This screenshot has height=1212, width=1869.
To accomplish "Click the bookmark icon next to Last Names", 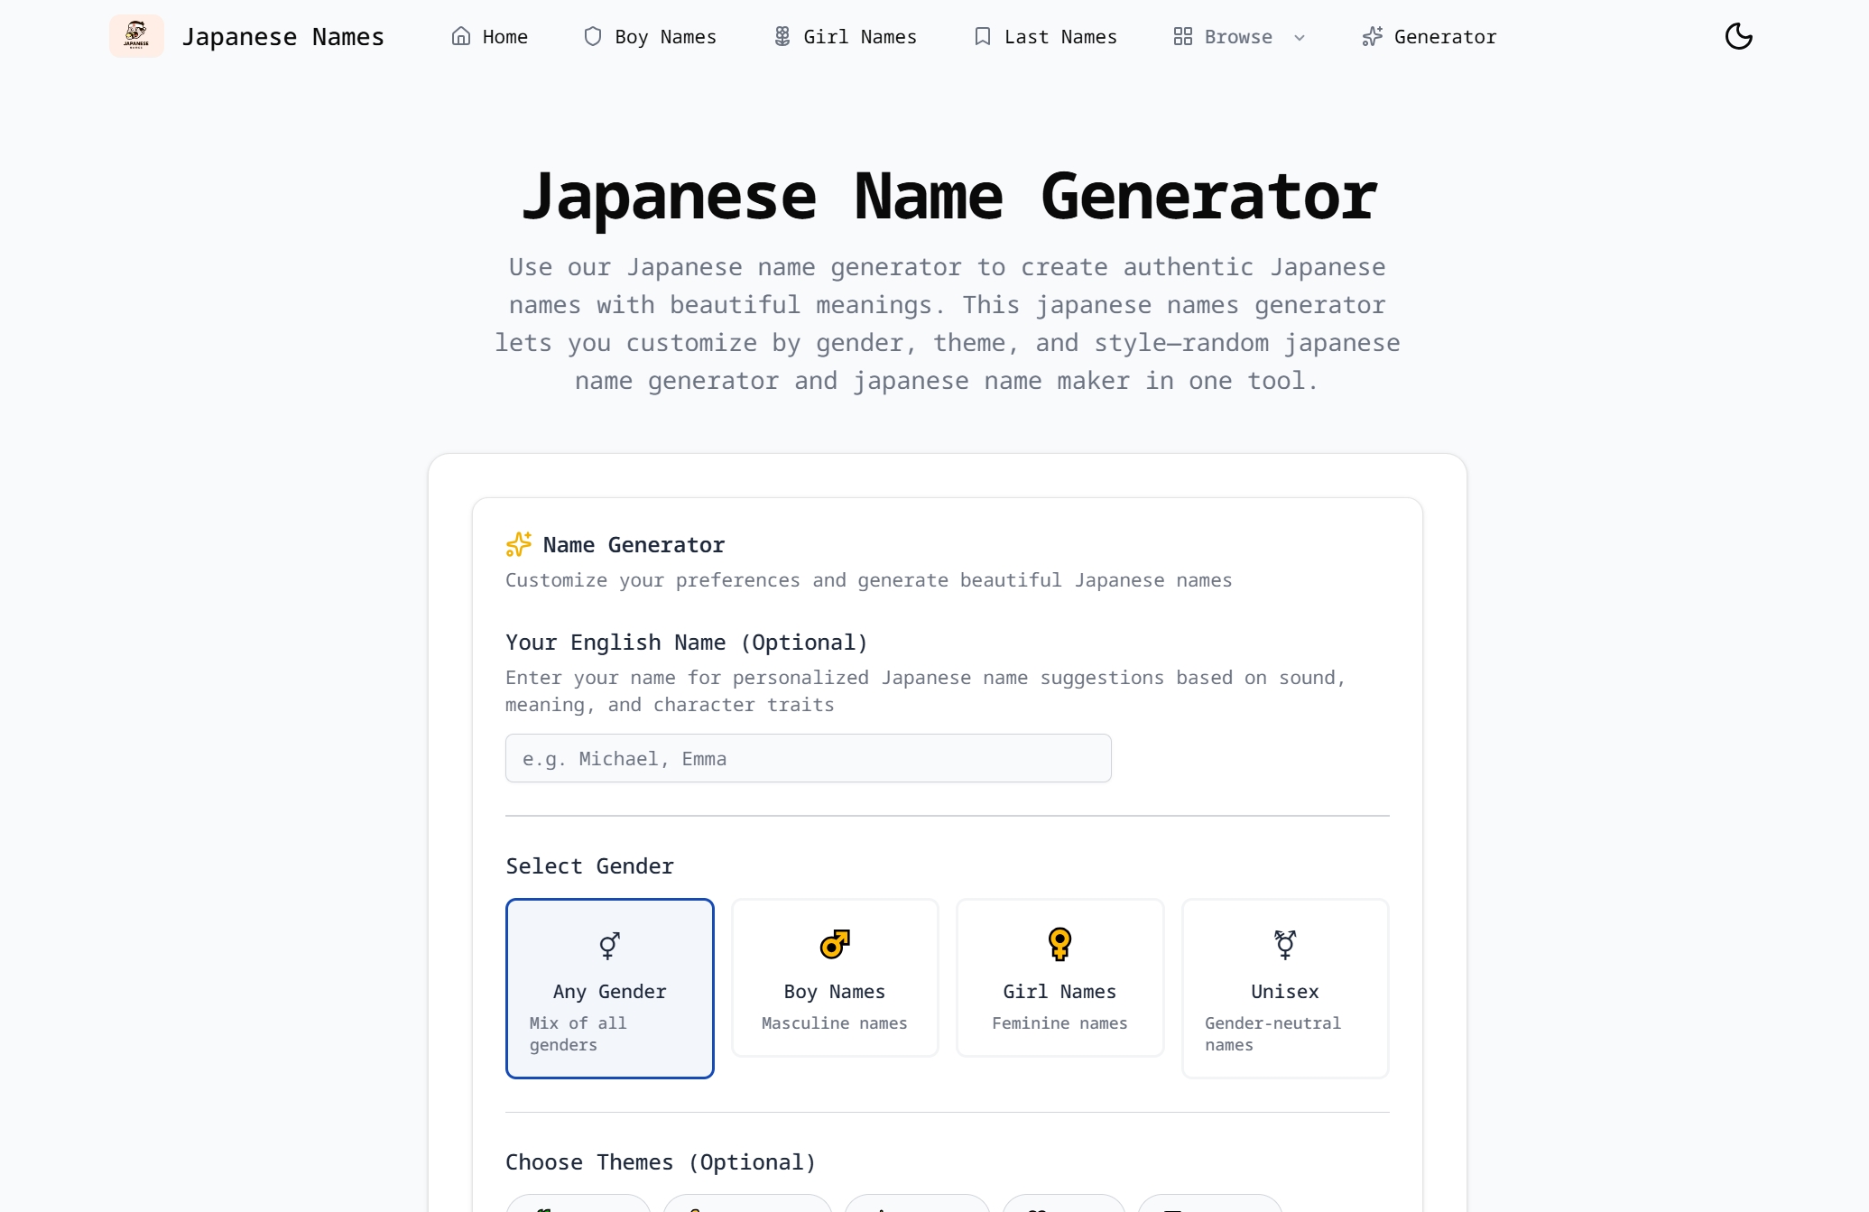I will [x=981, y=36].
